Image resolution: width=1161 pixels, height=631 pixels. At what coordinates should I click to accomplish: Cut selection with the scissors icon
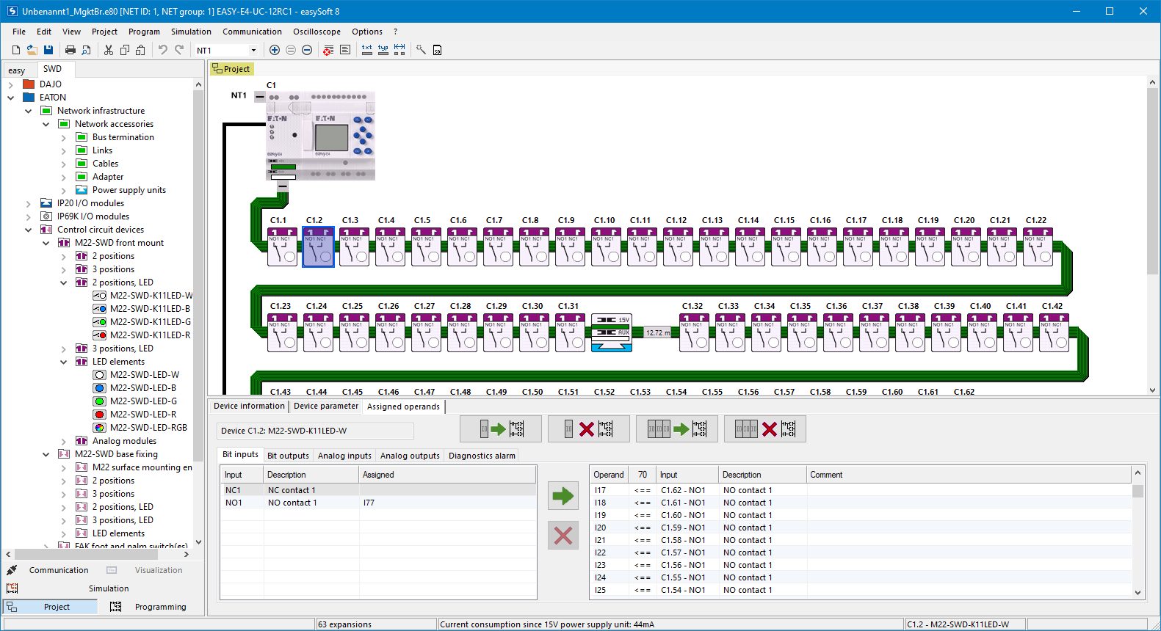coord(109,50)
